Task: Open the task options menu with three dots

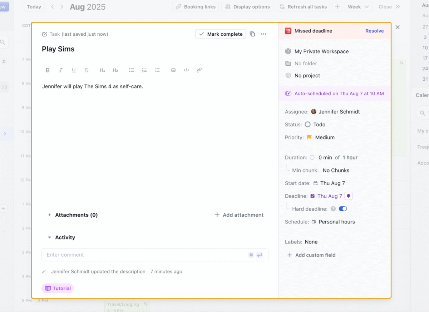Action: tap(264, 34)
